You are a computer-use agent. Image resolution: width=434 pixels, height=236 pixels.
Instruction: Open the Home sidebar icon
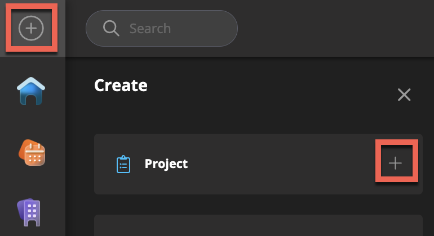[x=31, y=91]
